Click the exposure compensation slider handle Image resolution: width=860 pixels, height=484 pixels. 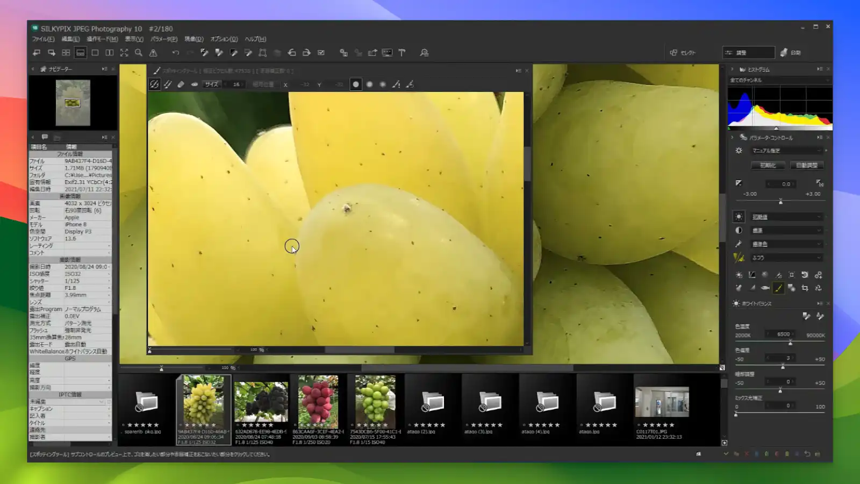[x=780, y=202]
